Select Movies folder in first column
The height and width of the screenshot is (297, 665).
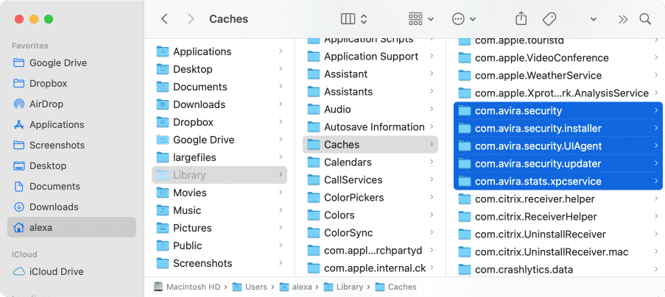[219, 193]
